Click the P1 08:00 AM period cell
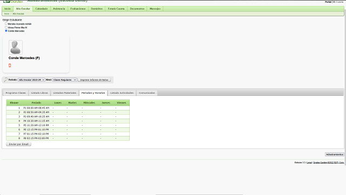Viewport: 346px width, 195px height. click(36, 108)
